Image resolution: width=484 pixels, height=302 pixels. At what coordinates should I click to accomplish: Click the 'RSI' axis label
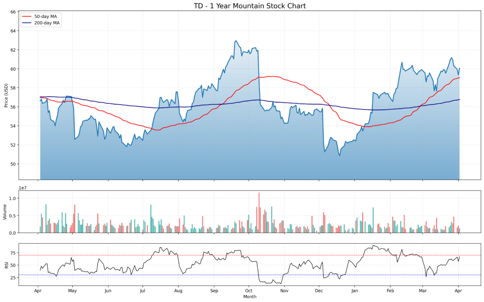tap(6, 264)
